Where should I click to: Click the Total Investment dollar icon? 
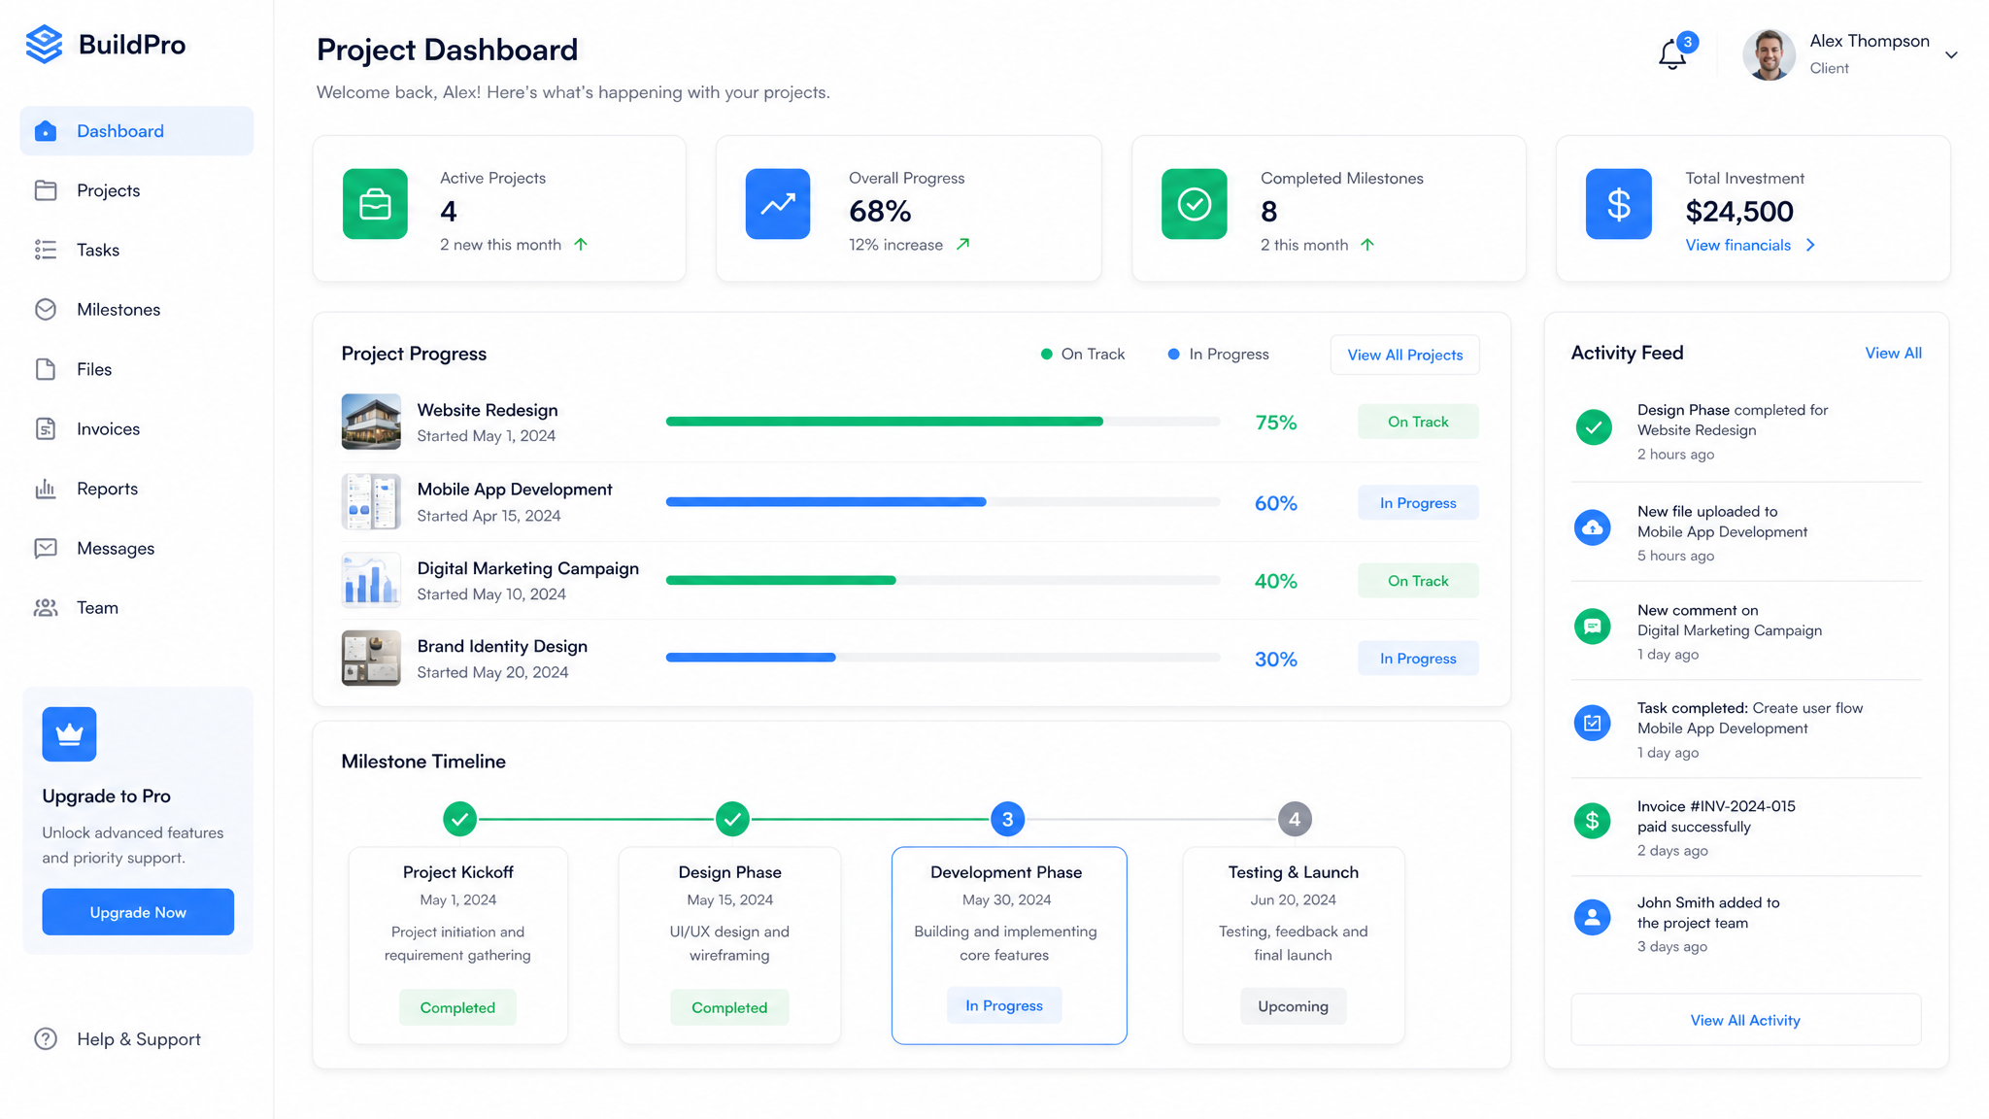tap(1619, 204)
